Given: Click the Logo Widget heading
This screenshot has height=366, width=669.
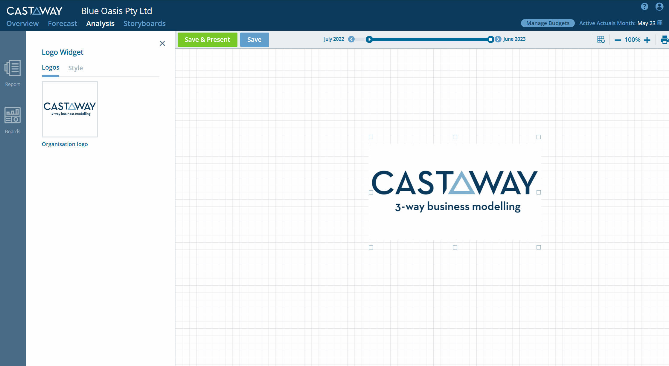Looking at the screenshot, I should point(63,52).
